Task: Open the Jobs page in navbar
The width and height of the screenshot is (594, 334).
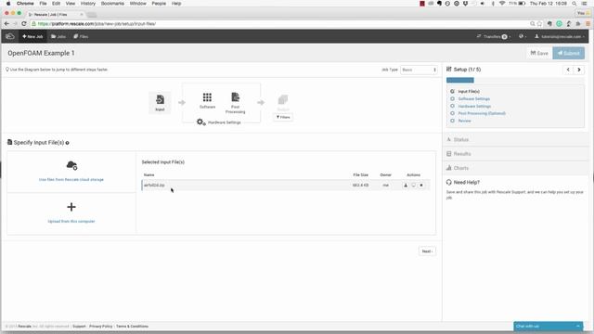Action: click(x=58, y=37)
